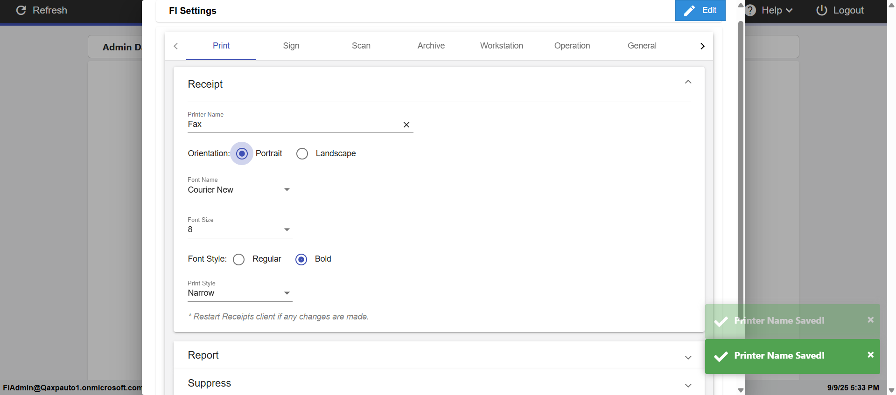Open the Print Style dropdown
The width and height of the screenshot is (896, 395).
240,293
